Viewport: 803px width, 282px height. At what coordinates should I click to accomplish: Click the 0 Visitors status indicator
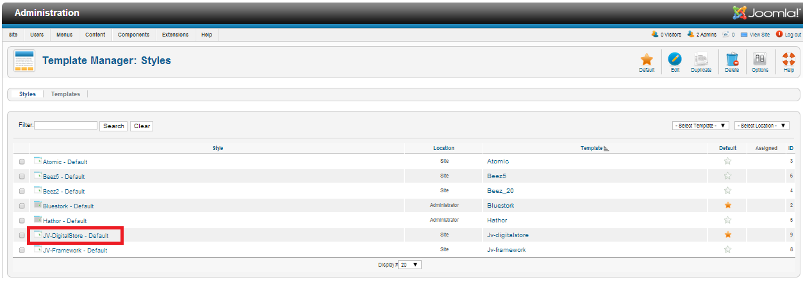(666, 35)
